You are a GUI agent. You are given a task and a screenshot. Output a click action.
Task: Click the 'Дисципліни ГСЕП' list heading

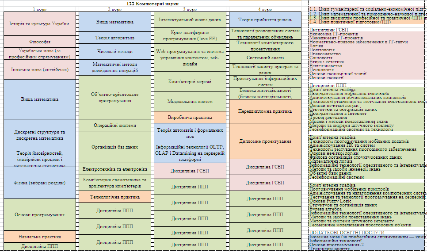click(329, 30)
